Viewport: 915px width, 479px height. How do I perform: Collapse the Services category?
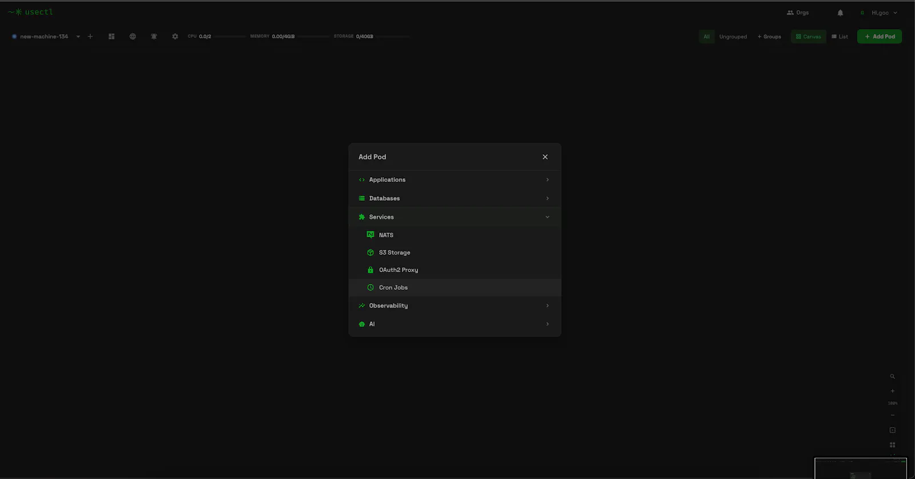pyautogui.click(x=455, y=217)
